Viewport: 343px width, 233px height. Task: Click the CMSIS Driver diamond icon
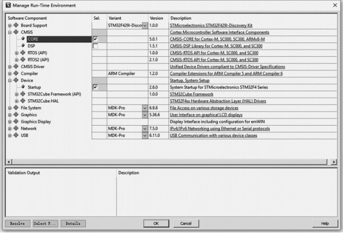click(x=16, y=67)
